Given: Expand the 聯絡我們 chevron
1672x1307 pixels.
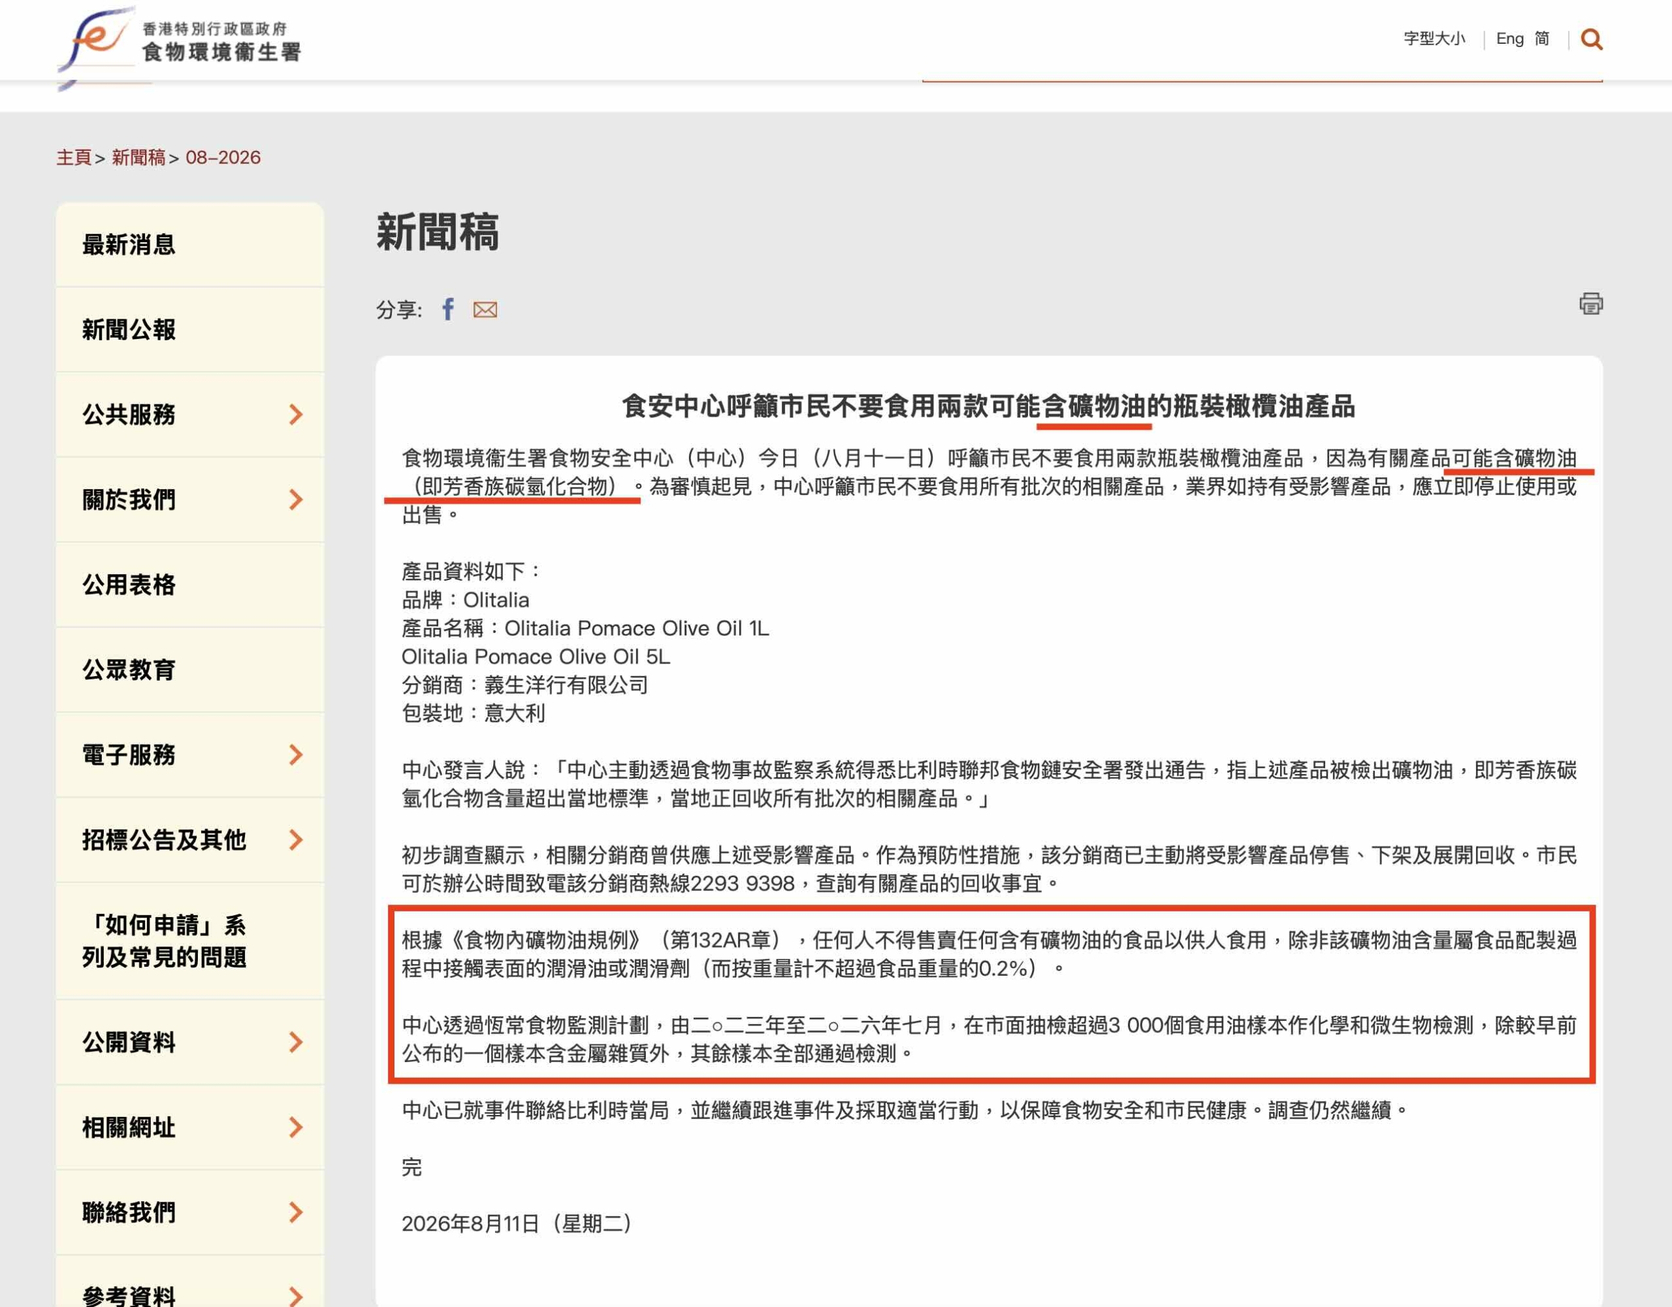Looking at the screenshot, I should click(295, 1212).
